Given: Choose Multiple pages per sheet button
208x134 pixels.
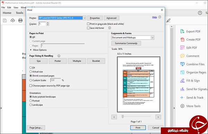Looking at the screenshot, I should coord(77,61).
